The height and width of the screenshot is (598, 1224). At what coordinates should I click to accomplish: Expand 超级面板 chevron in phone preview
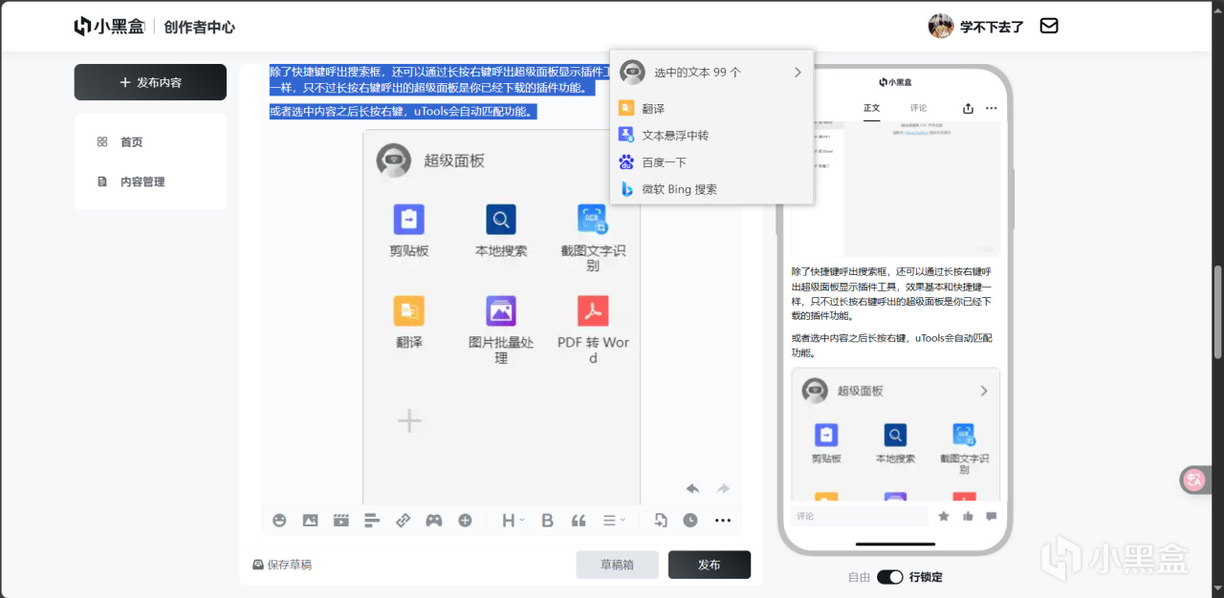pos(984,391)
